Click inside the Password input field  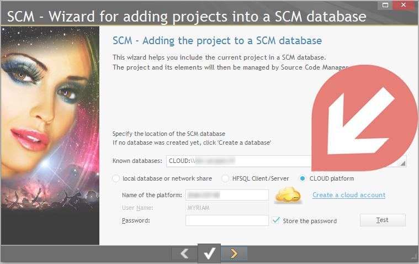[x=227, y=220]
